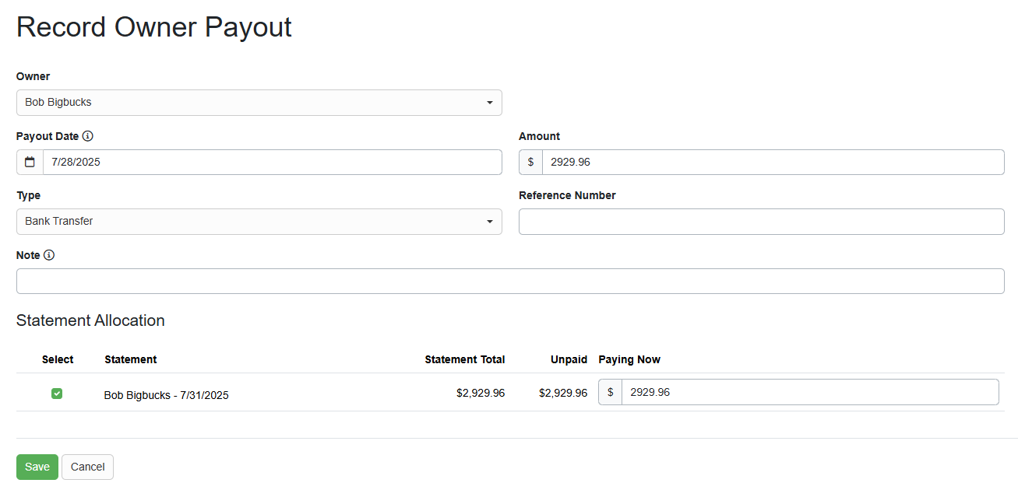The height and width of the screenshot is (490, 1018).
Task: Click the dollar sign beside Amount
Action: click(531, 162)
